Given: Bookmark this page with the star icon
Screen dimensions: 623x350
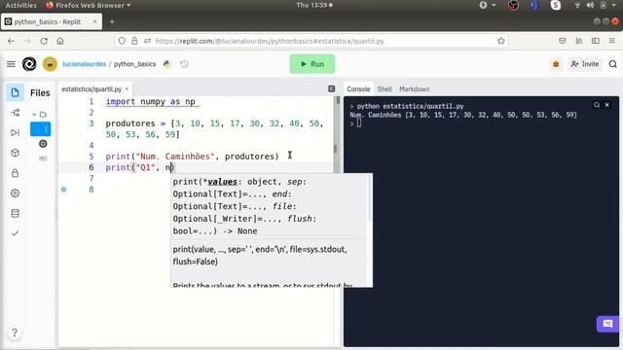Looking at the screenshot, I should pos(501,41).
